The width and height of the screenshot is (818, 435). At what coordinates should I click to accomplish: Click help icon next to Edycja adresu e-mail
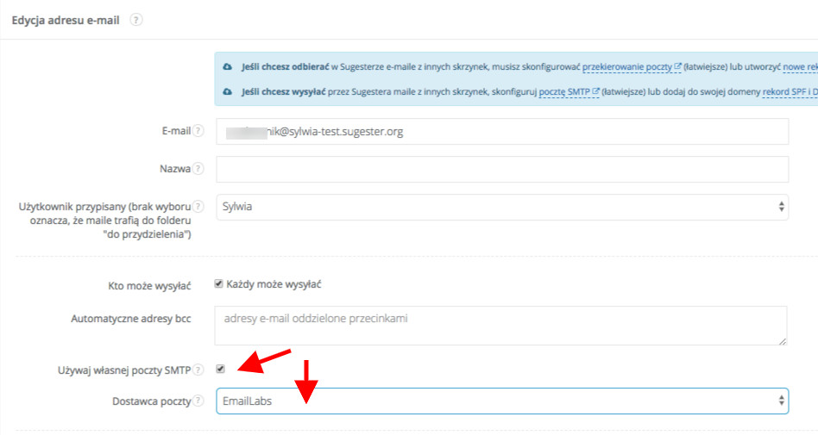[x=135, y=21]
